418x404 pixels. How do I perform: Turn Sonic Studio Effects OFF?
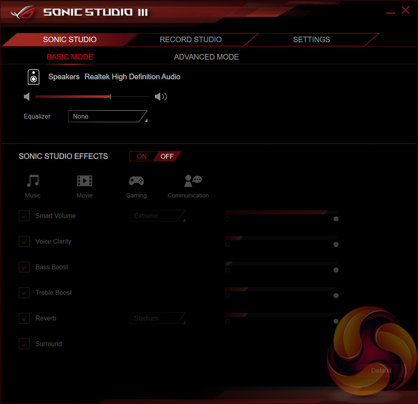click(167, 156)
